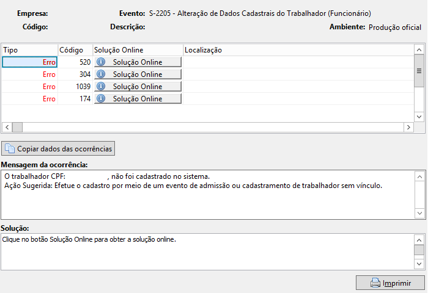Sort by the Código column header
The image size is (428, 293).
click(x=75, y=50)
